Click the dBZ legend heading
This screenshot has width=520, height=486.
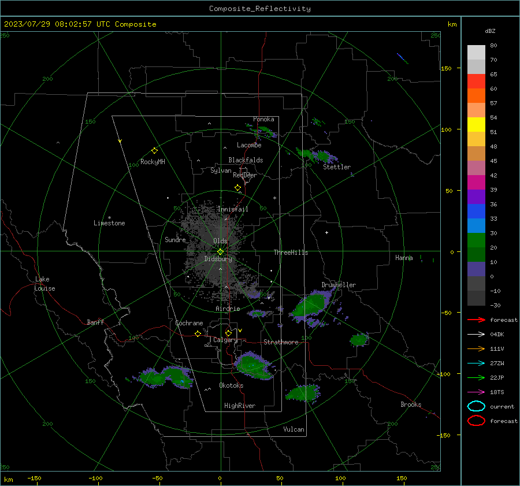490,31
